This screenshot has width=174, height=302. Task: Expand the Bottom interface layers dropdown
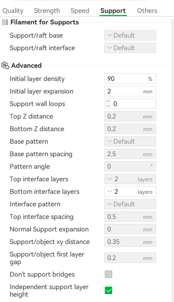(130, 192)
